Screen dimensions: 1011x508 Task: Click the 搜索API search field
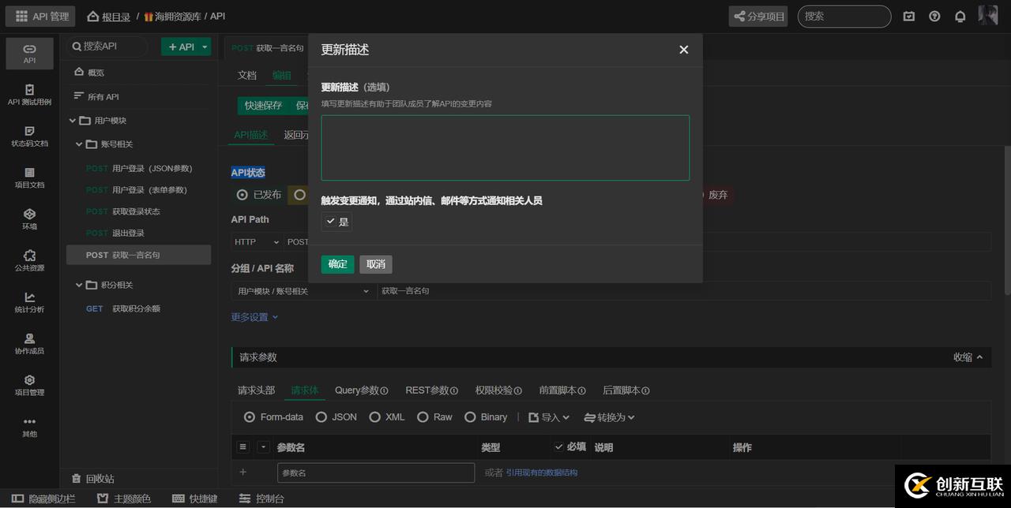tap(108, 47)
